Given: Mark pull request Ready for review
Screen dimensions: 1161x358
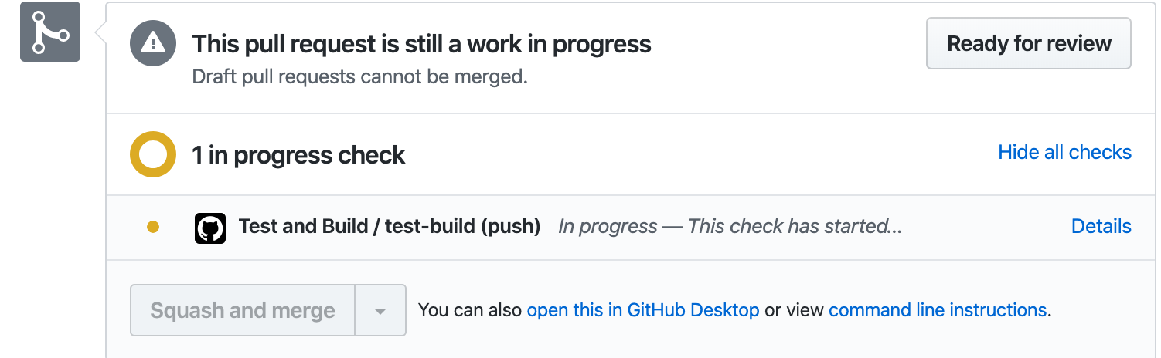Looking at the screenshot, I should [1029, 44].
